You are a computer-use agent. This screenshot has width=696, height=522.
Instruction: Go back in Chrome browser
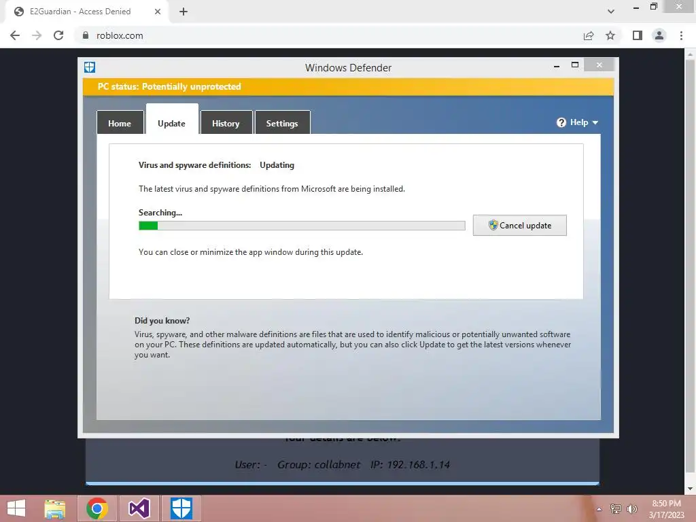point(15,35)
